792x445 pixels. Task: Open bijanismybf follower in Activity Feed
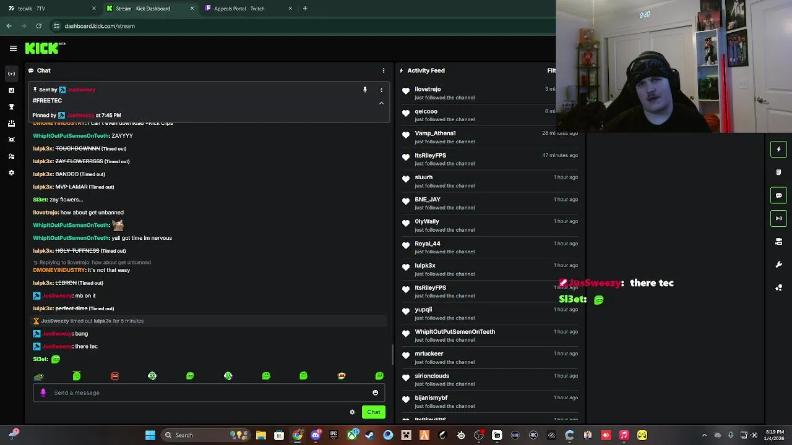coord(431,398)
